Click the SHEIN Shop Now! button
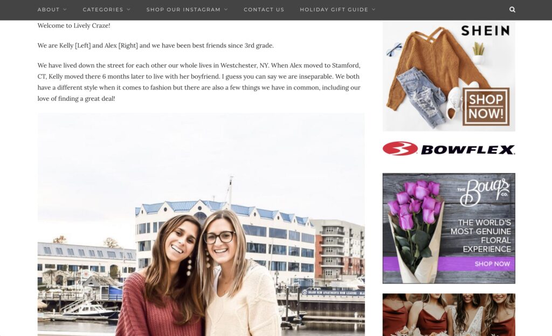Screen dimensions: 552x336 click(486, 106)
